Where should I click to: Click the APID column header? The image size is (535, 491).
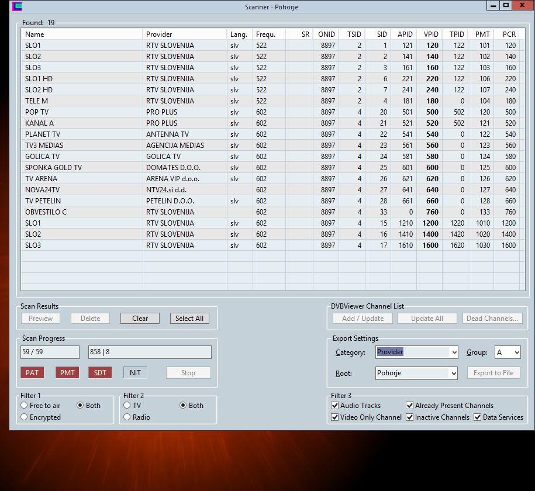tap(403, 34)
